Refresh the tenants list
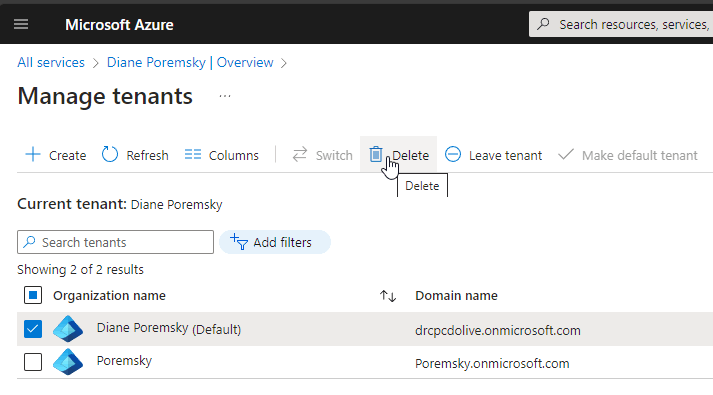Viewport: 713px width, 395px height. [135, 155]
